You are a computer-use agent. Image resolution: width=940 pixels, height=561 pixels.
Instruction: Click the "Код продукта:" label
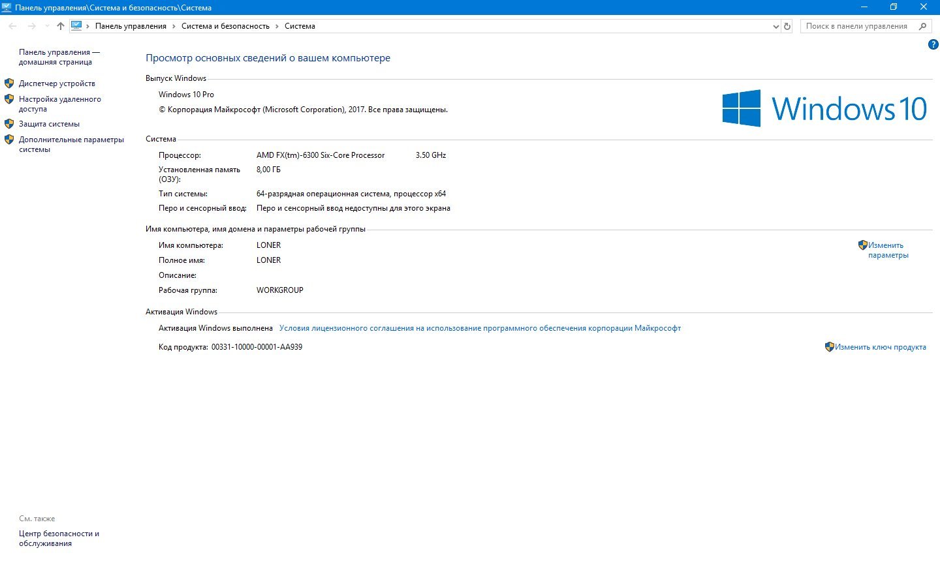pos(183,347)
